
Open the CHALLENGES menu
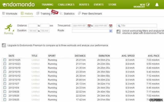(66, 5)
